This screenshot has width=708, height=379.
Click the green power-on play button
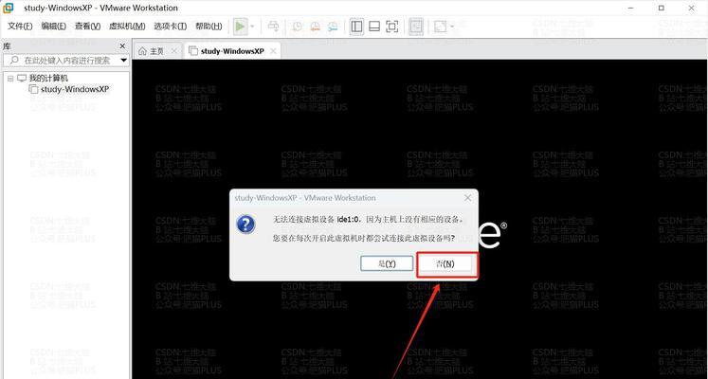241,27
